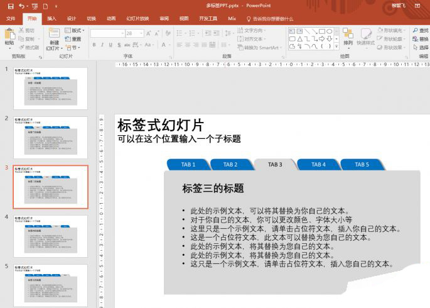Click the TAB 1 label on slide
The height and width of the screenshot is (308, 430).
click(x=188, y=165)
